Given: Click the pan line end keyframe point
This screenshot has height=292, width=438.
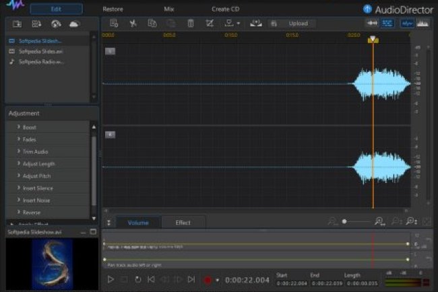Looking at the screenshot, I should point(408,260).
